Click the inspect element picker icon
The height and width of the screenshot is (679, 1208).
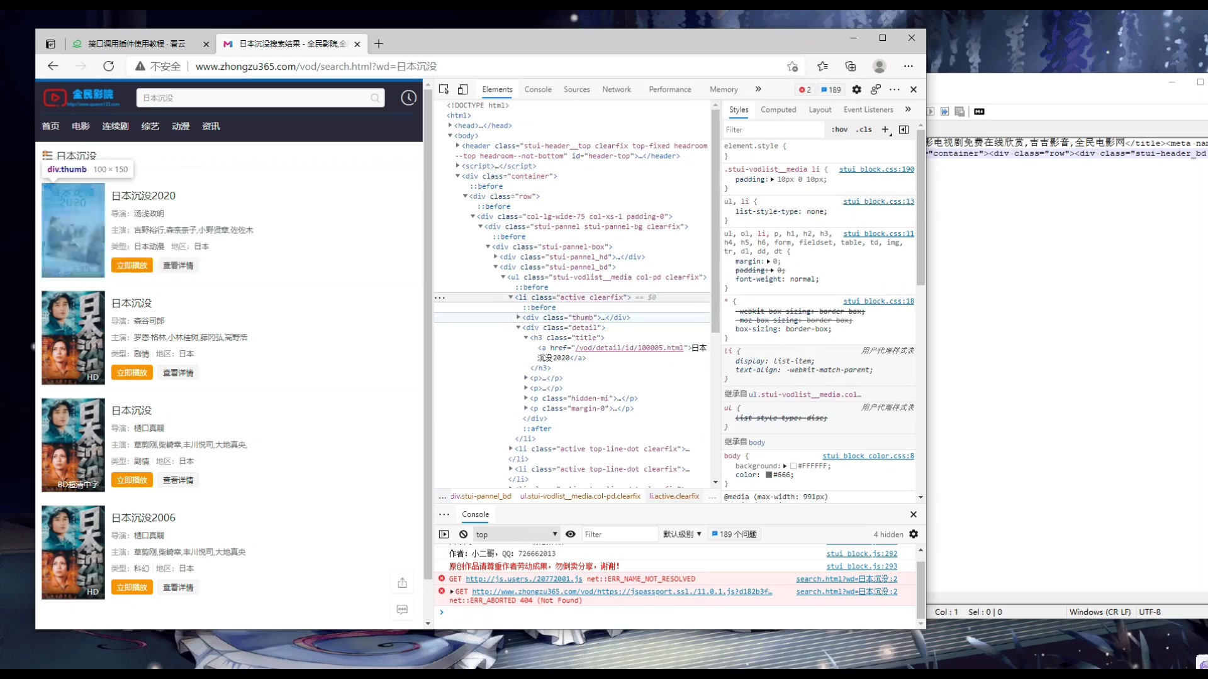tap(444, 89)
